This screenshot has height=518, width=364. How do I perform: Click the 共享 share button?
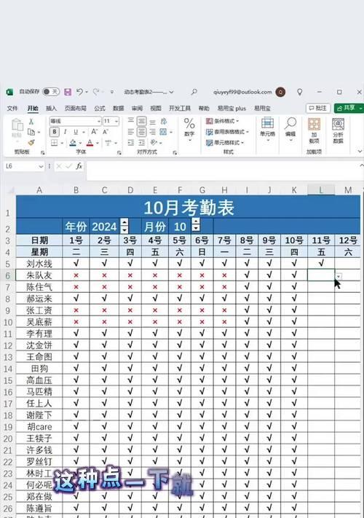coord(347,108)
